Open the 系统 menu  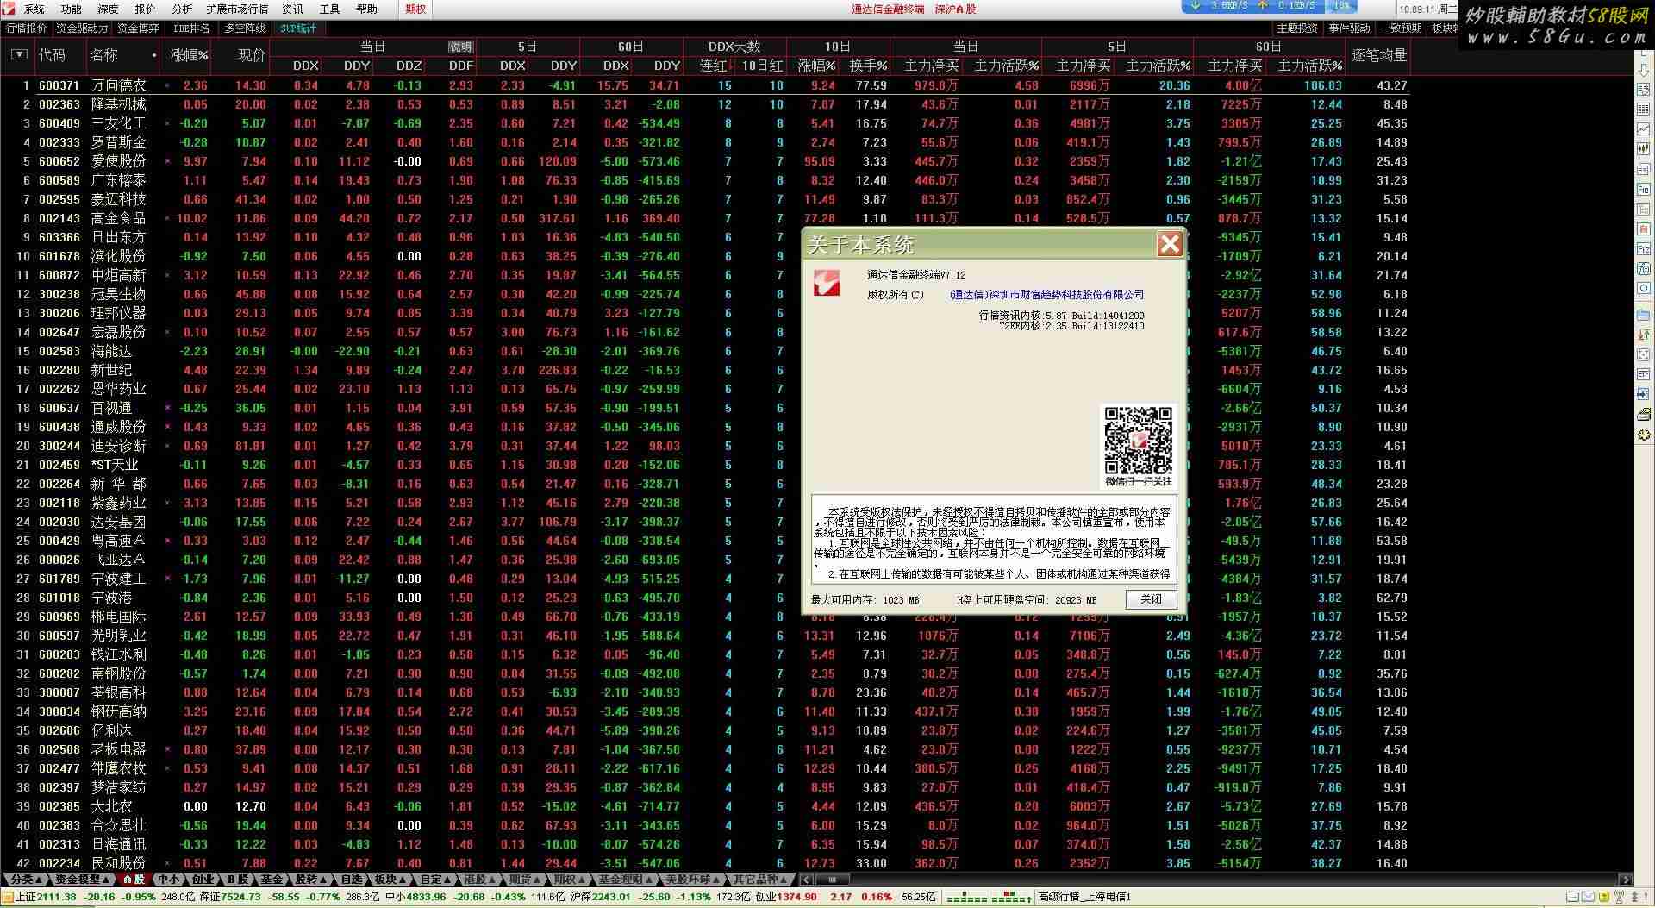34,9
